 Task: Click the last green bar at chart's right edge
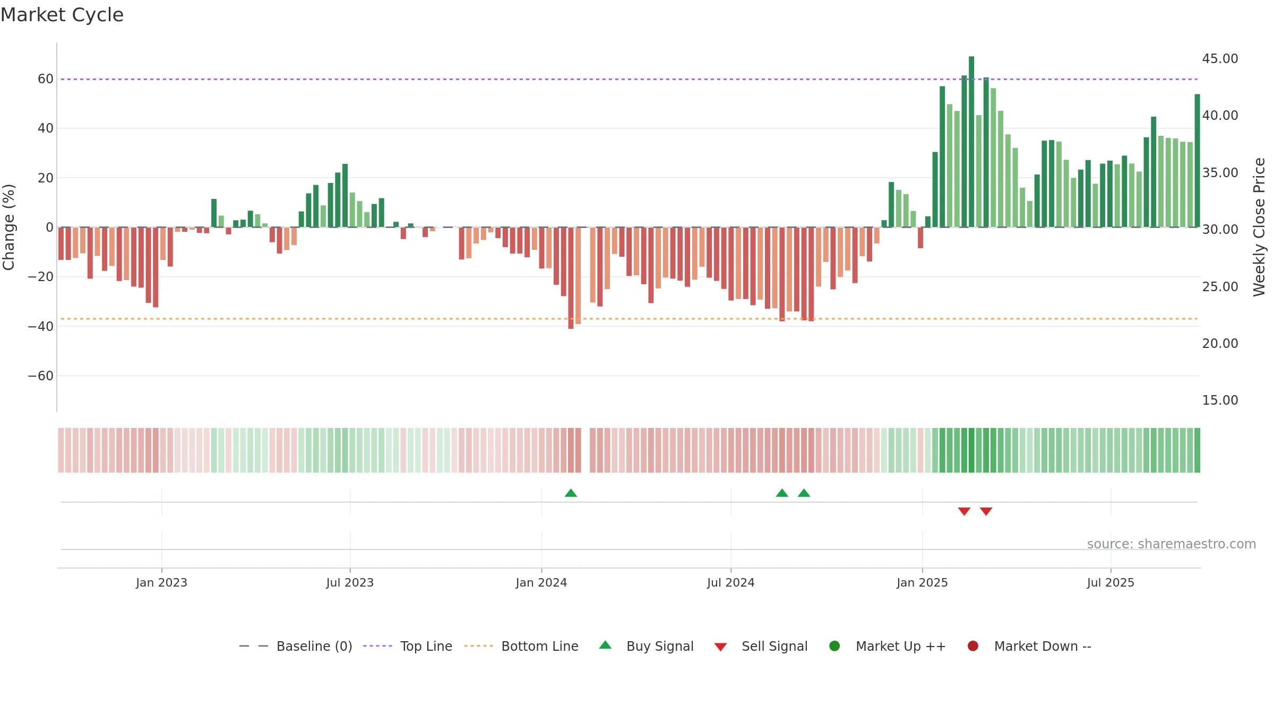[1197, 161]
